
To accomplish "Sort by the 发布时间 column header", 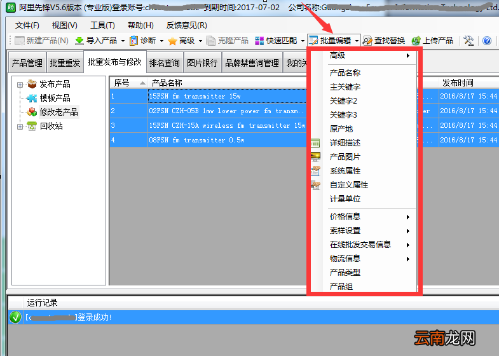I will (468, 83).
